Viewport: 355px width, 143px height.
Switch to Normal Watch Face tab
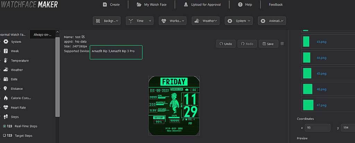[13, 35]
